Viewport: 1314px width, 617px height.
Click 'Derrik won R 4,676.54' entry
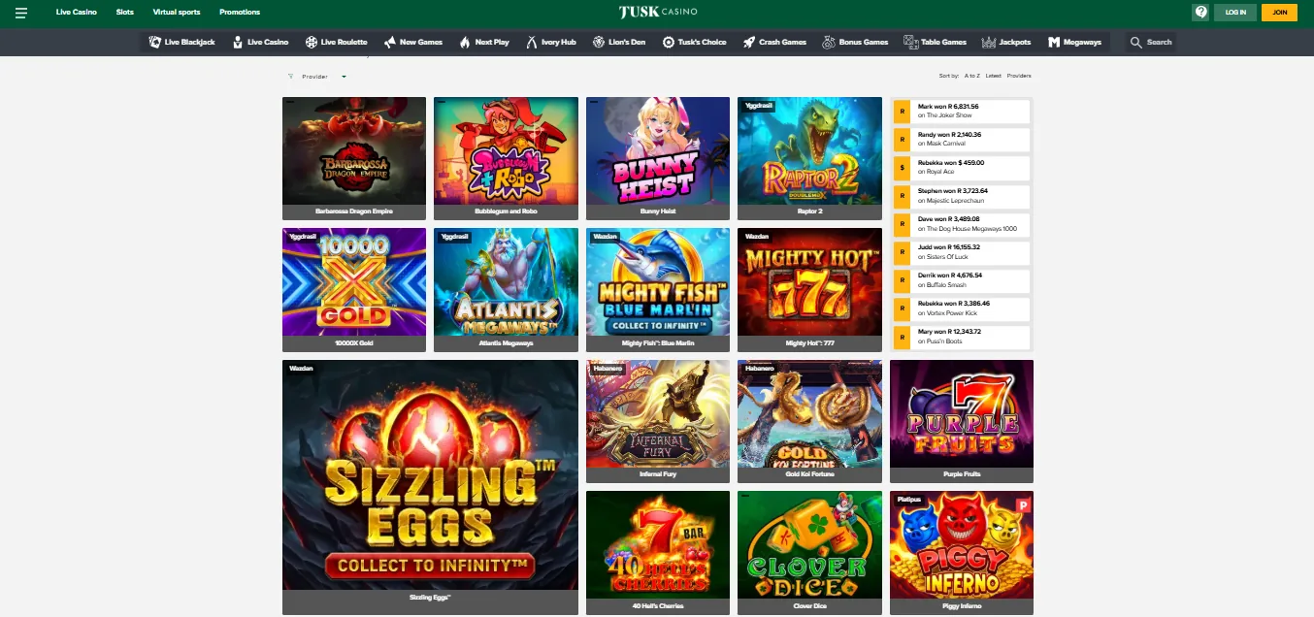(x=962, y=281)
